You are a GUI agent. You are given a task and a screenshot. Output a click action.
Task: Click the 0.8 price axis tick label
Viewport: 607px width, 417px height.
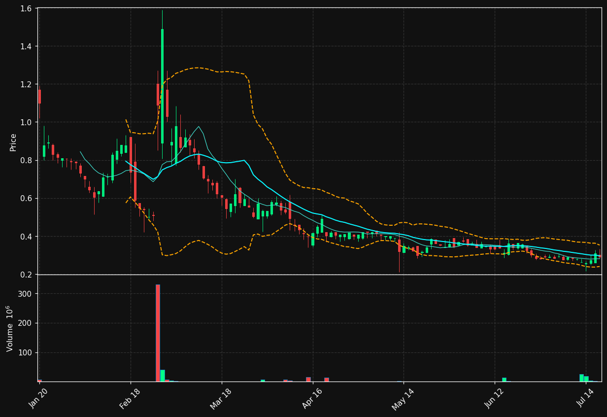[x=26, y=160]
